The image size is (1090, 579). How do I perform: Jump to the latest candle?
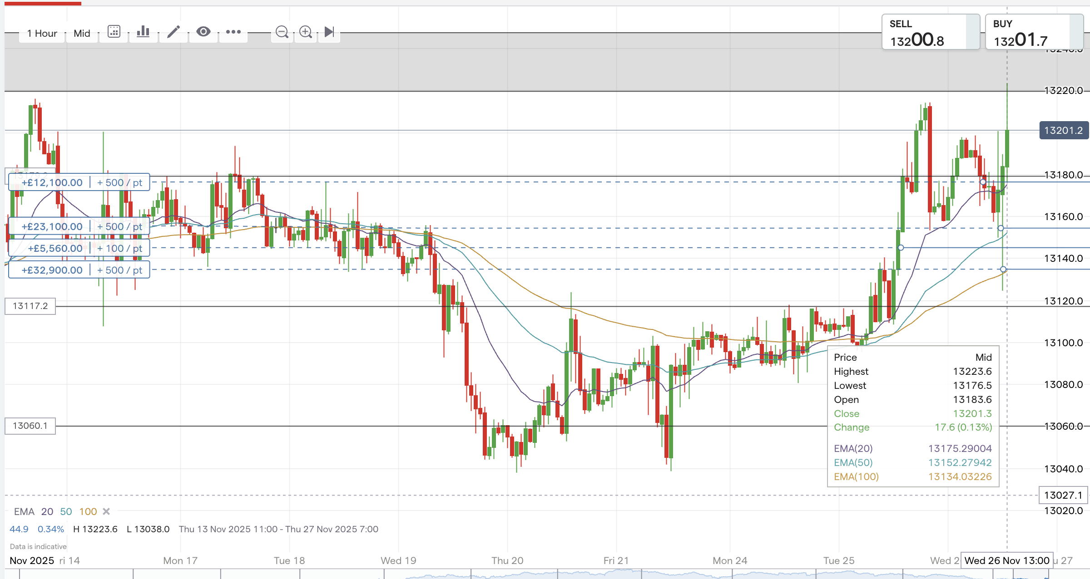coord(329,32)
